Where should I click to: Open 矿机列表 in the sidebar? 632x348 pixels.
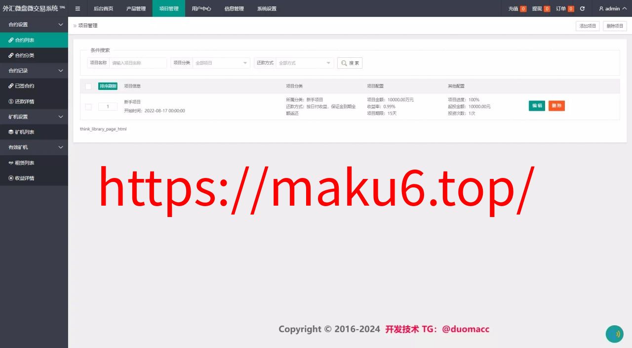tap(34, 132)
